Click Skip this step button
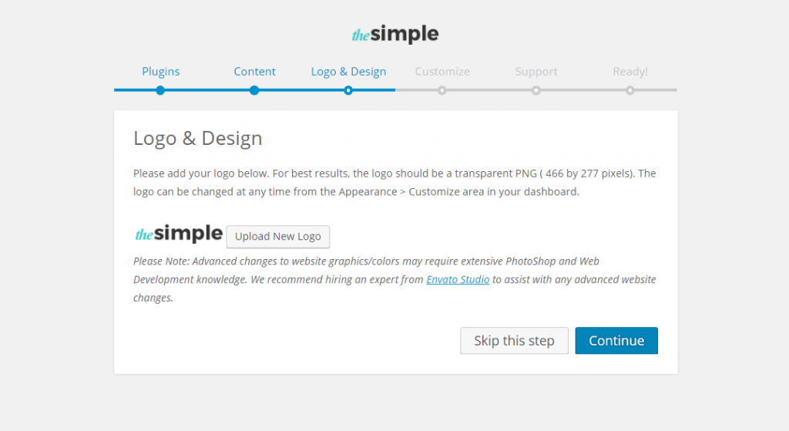The width and height of the screenshot is (789, 431). pos(514,340)
